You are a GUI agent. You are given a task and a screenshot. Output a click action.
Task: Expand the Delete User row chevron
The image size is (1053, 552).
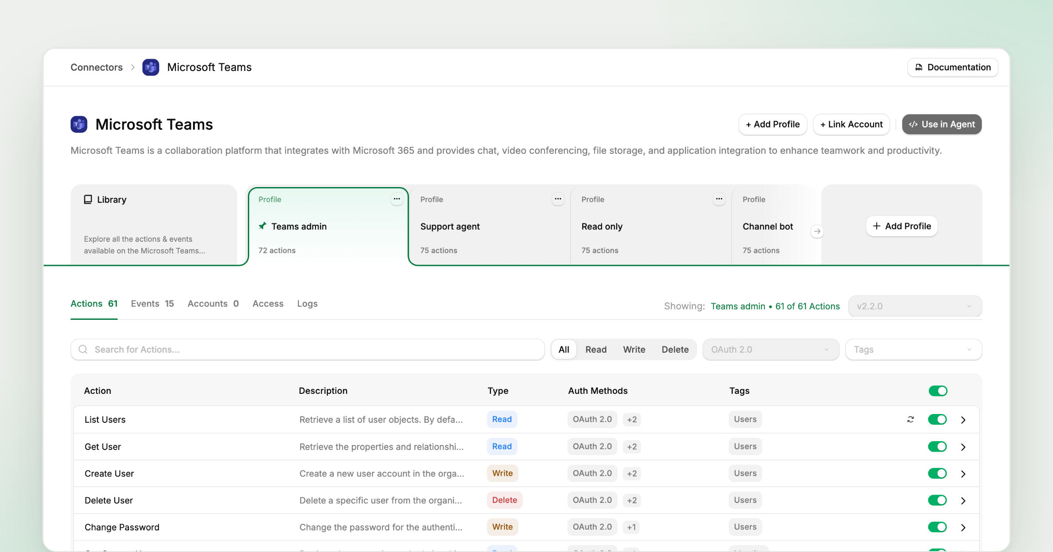[x=963, y=500]
